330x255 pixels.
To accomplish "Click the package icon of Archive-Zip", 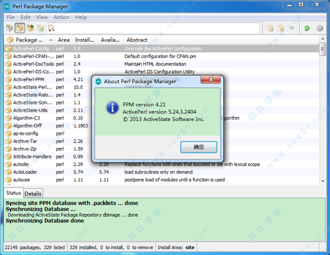I will pyautogui.click(x=9, y=149).
